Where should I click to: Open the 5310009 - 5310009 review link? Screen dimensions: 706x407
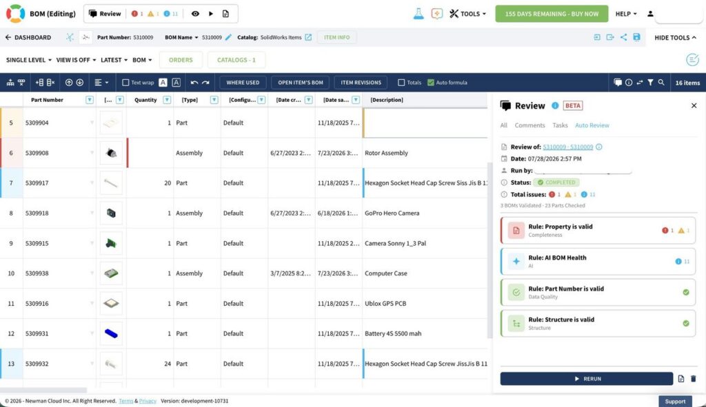[x=568, y=147]
